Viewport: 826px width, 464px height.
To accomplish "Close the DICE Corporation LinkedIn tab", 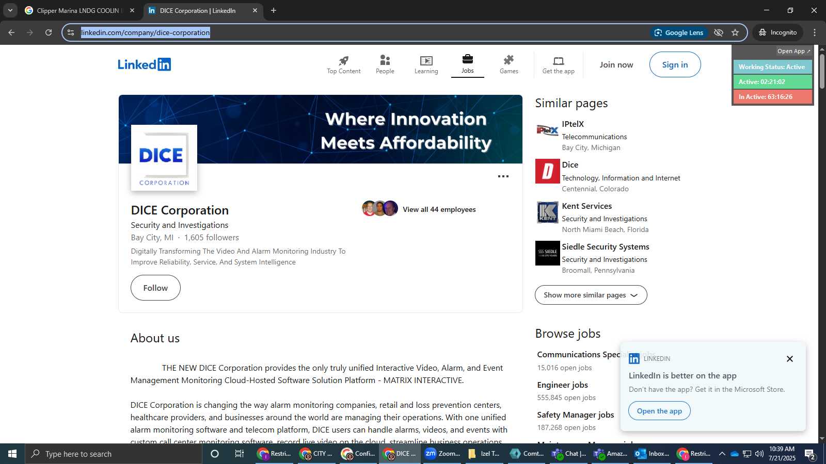I will 255,10.
